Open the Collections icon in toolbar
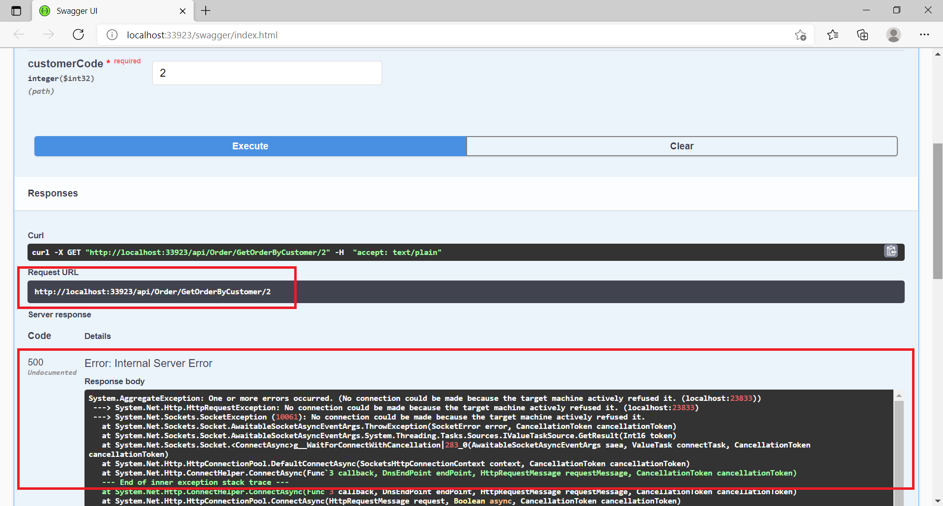The height and width of the screenshot is (506, 943). click(x=863, y=34)
